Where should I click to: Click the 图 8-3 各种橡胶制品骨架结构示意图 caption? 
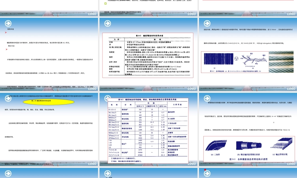click(x=249, y=159)
